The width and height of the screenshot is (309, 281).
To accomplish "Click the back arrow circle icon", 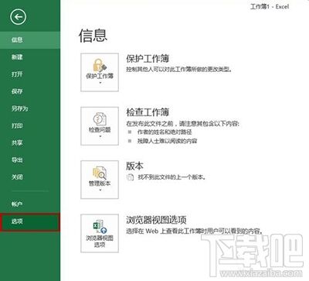I will 18,17.
